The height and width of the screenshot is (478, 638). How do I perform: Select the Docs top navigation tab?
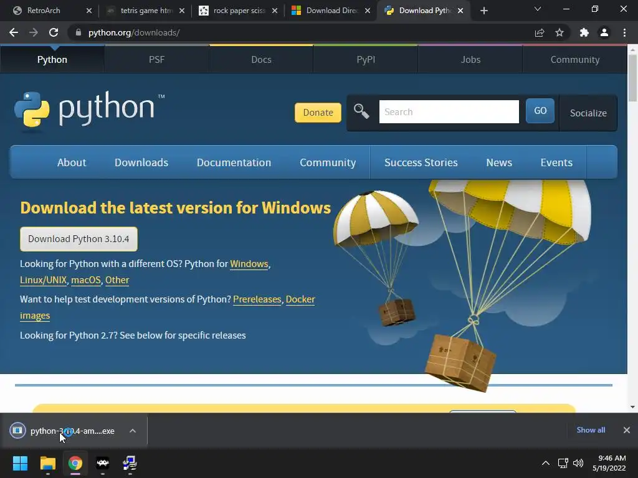(261, 60)
